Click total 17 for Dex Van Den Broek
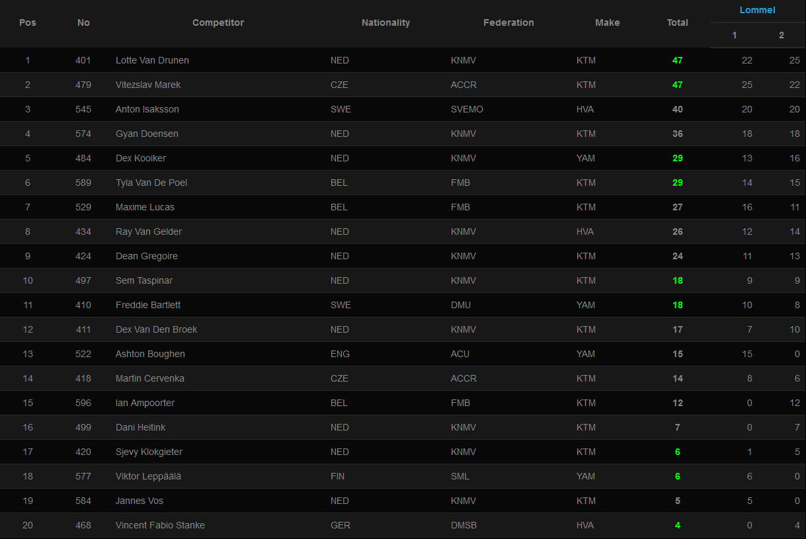This screenshot has width=806, height=539. click(678, 329)
